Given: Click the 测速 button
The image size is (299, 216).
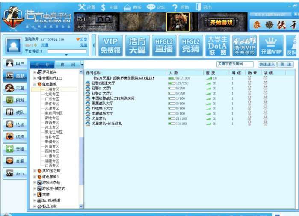Looking at the screenshot, I should [285, 64].
